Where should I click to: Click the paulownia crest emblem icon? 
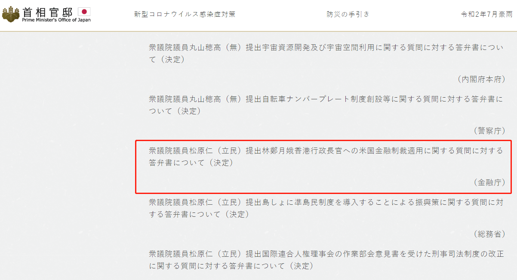(x=11, y=15)
